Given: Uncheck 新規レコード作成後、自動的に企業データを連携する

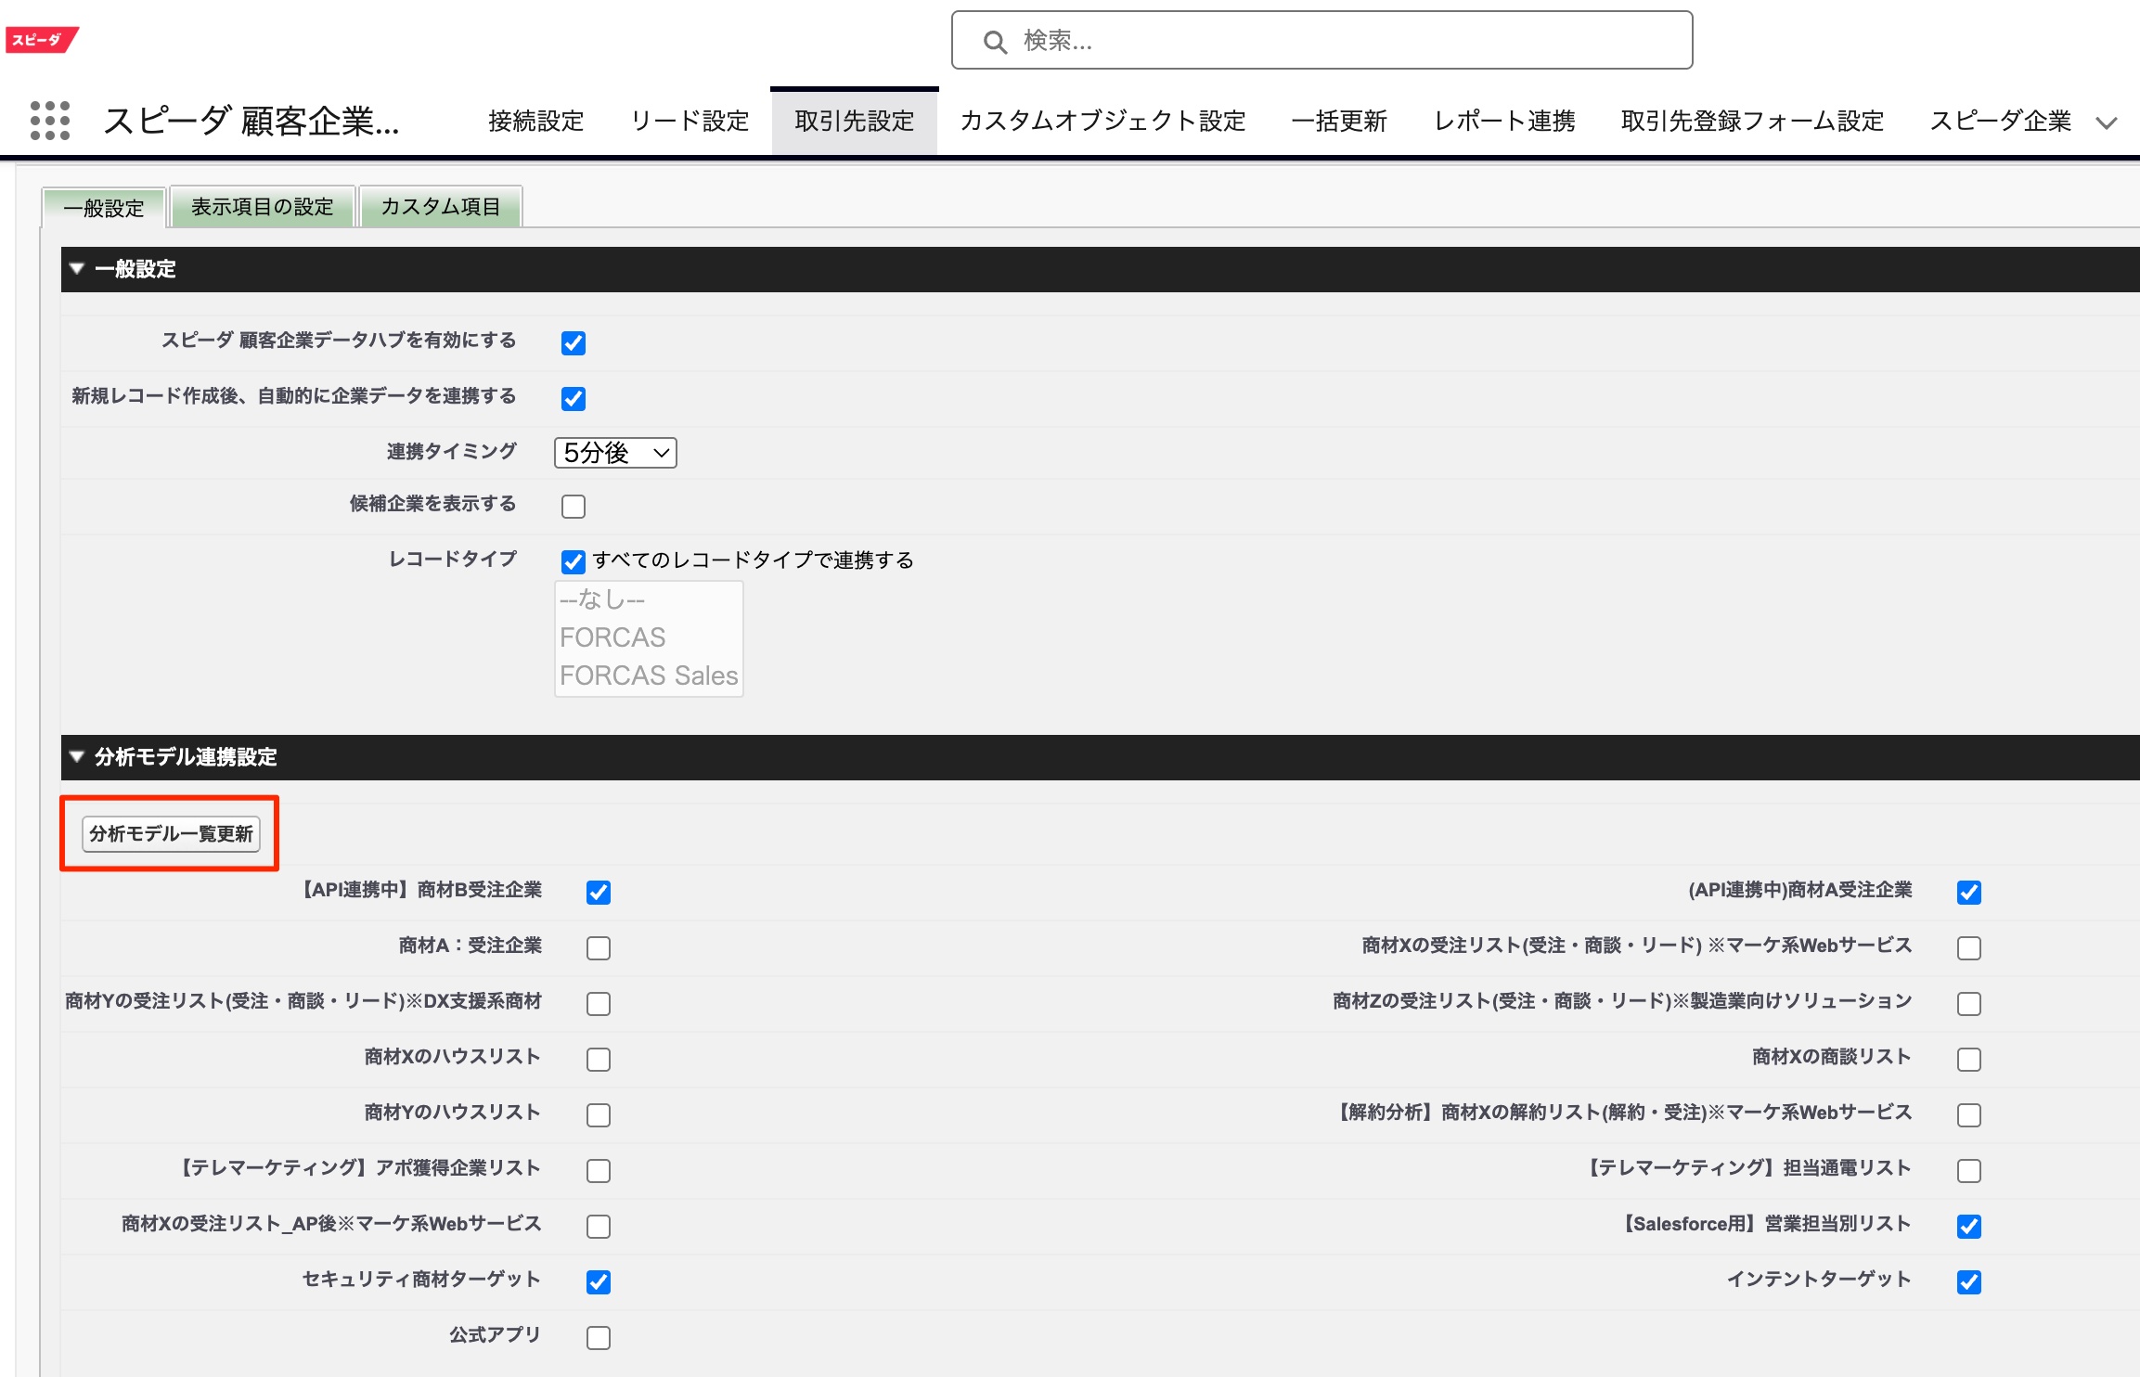Looking at the screenshot, I should 574,399.
